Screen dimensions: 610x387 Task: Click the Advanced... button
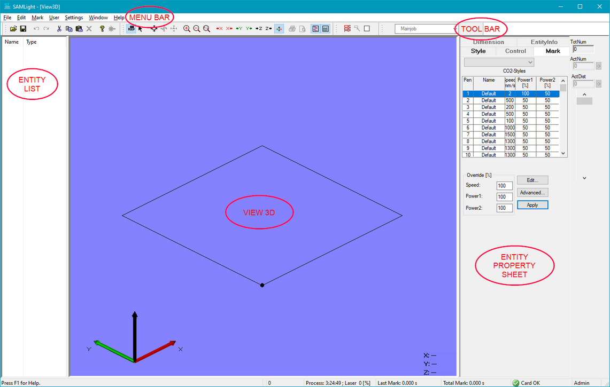click(532, 193)
